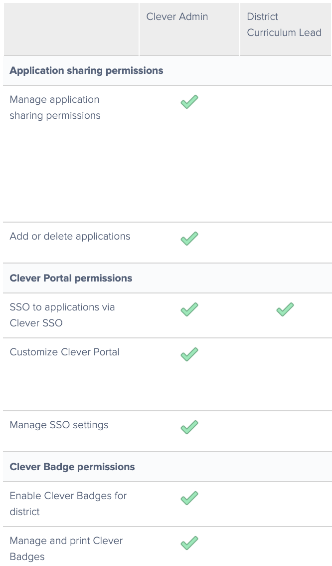The image size is (332, 566).
Task: Click the SSO to applications via Clever SSO label
Action: tap(62, 315)
